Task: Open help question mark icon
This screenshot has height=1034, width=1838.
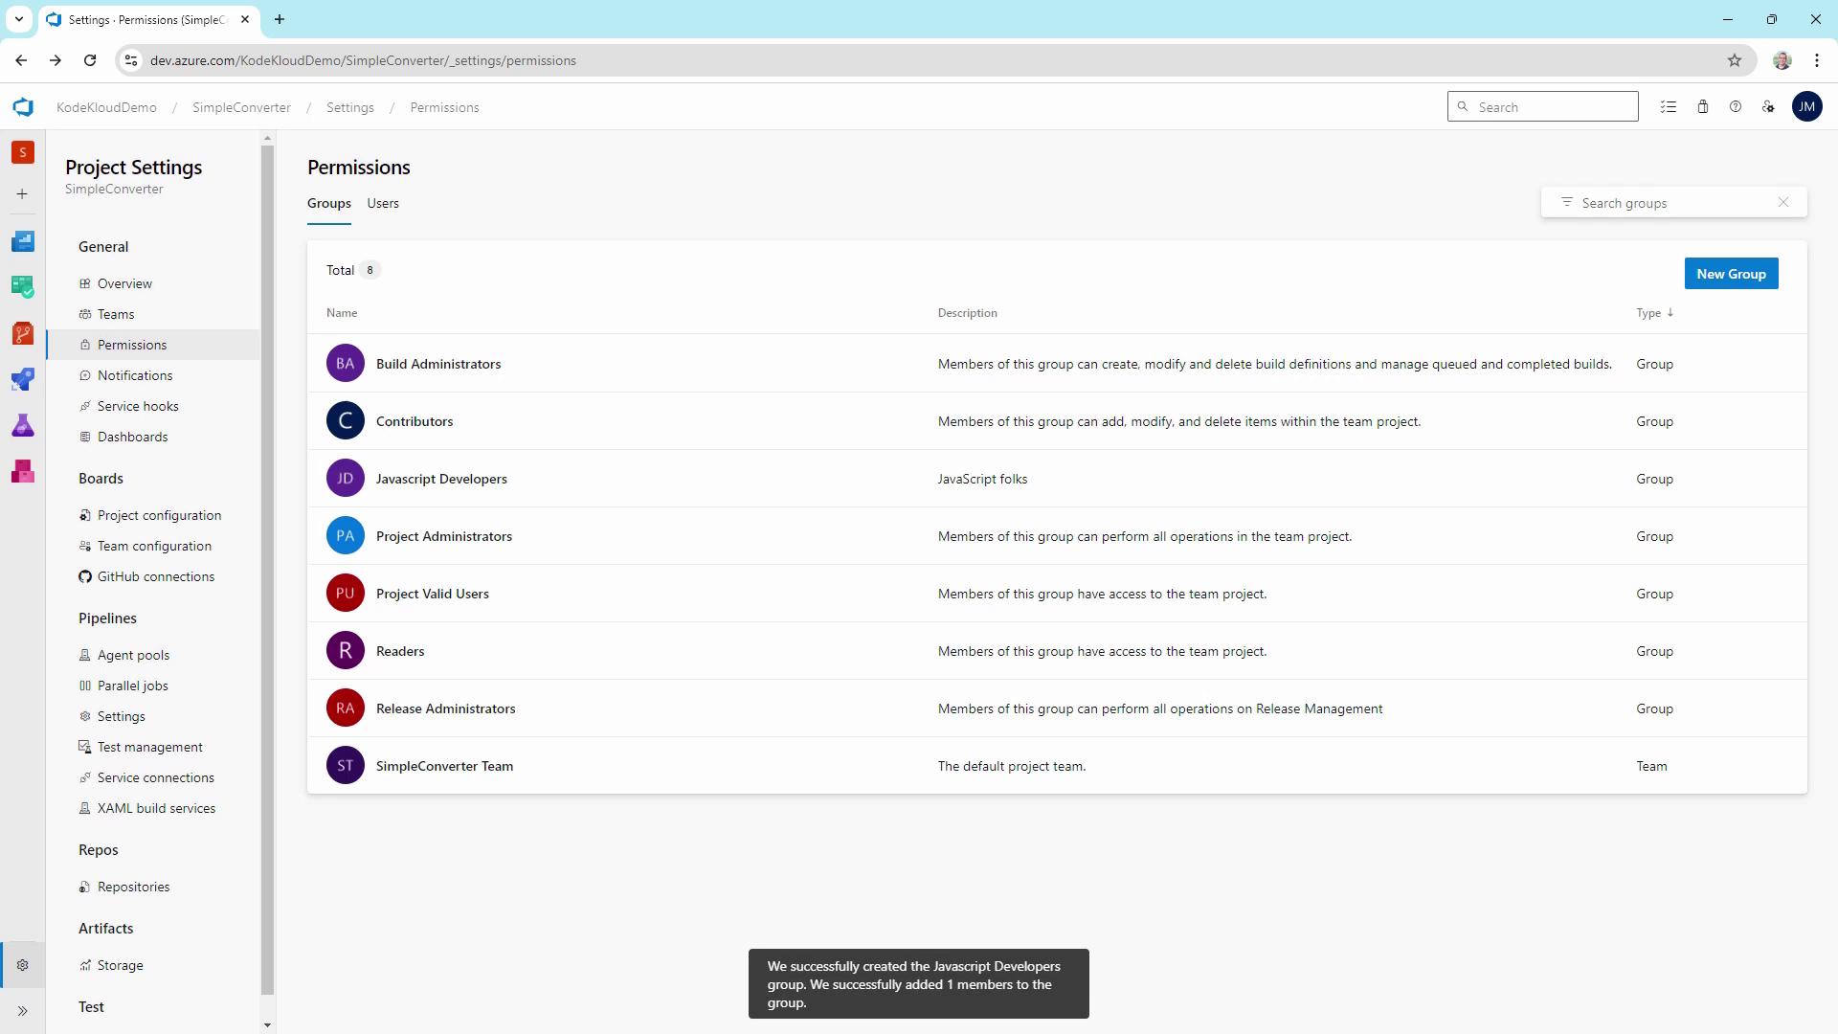Action: [1736, 107]
